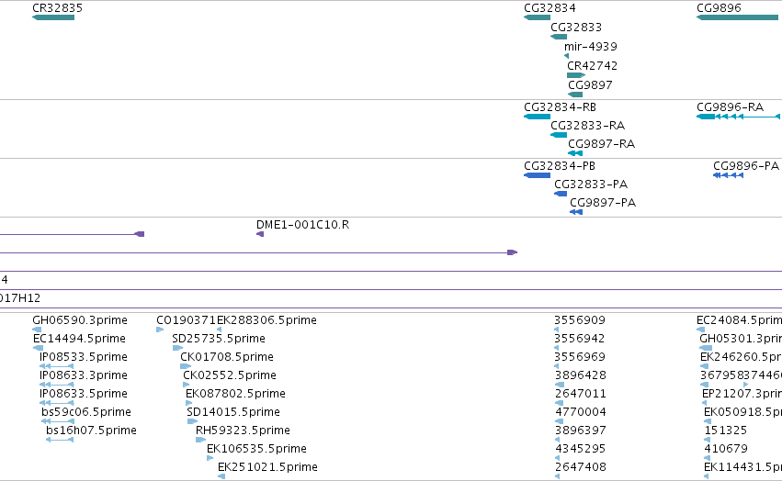The width and height of the screenshot is (782, 481).
Task: Select EST label starting GH05301.3
Action: (741, 339)
